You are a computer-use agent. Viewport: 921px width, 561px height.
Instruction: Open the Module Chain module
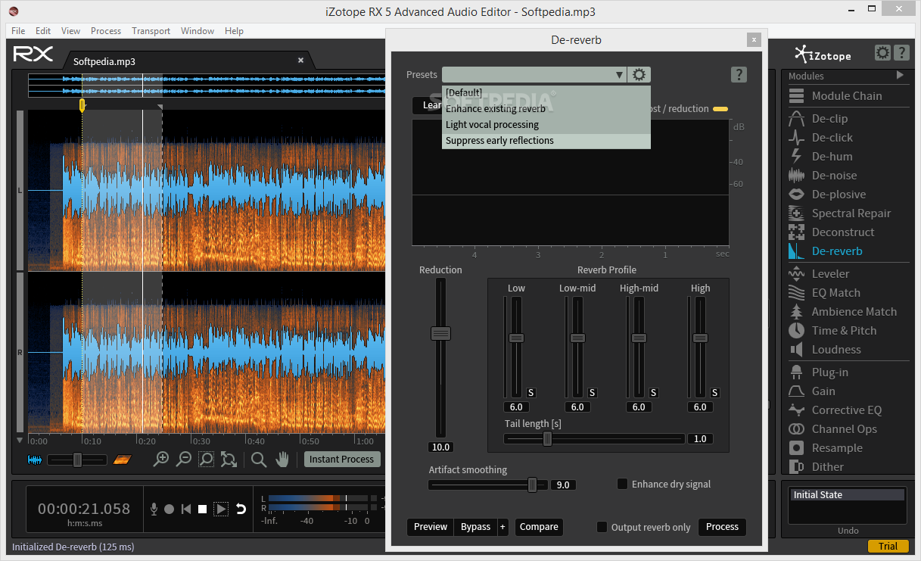[x=847, y=96]
